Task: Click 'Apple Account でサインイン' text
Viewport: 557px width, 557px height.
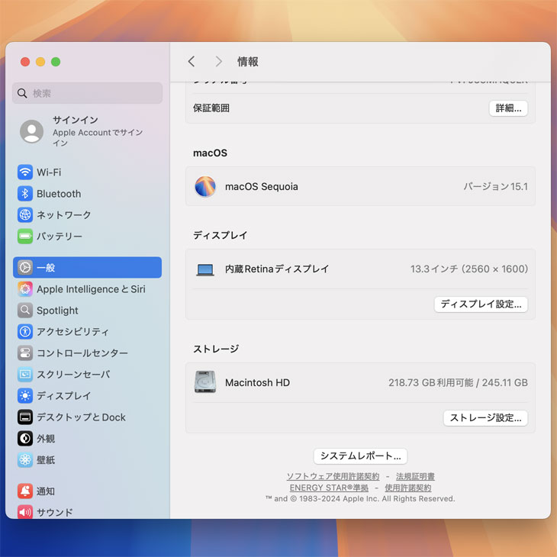Action: click(98, 137)
